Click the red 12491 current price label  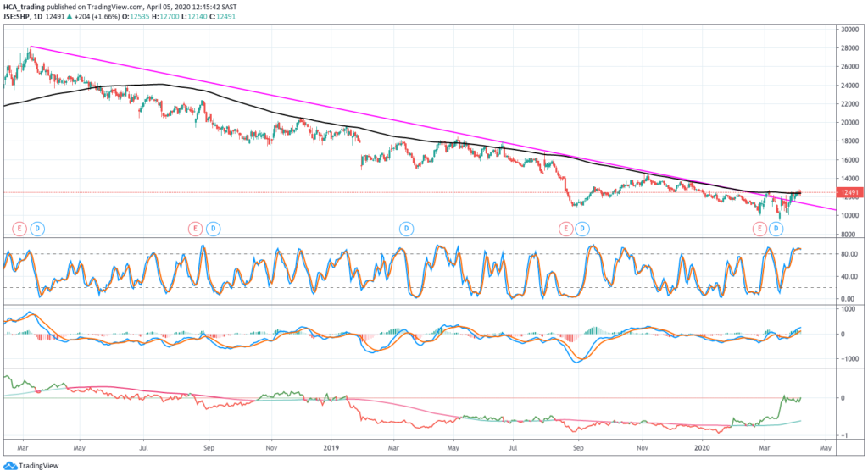[849, 193]
